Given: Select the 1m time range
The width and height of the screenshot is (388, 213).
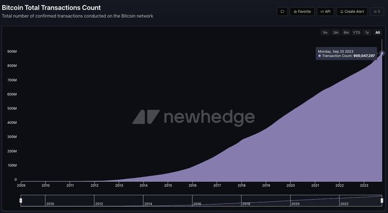Looking at the screenshot, I should click(x=325, y=32).
